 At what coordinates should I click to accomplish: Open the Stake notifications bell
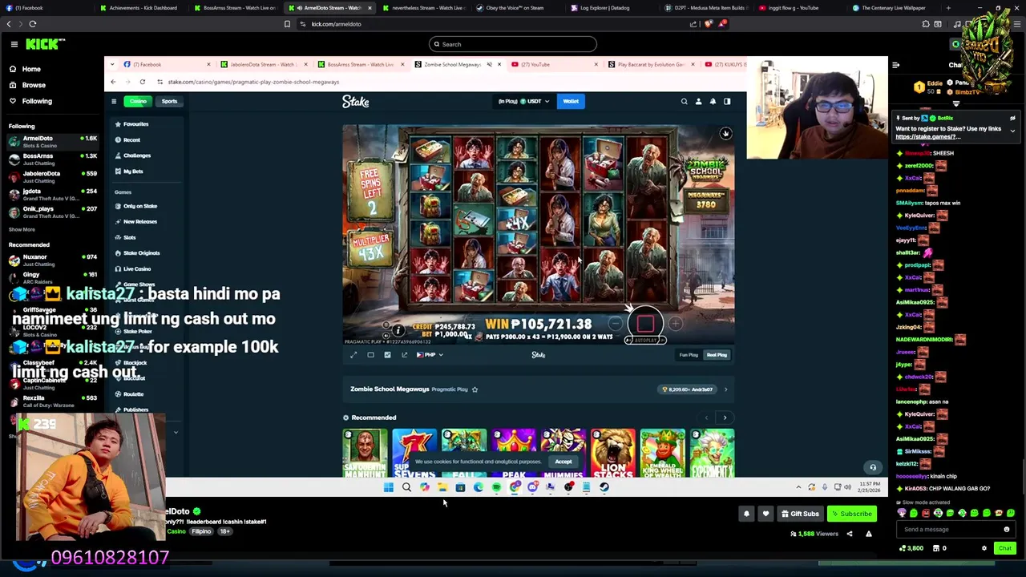[713, 102]
